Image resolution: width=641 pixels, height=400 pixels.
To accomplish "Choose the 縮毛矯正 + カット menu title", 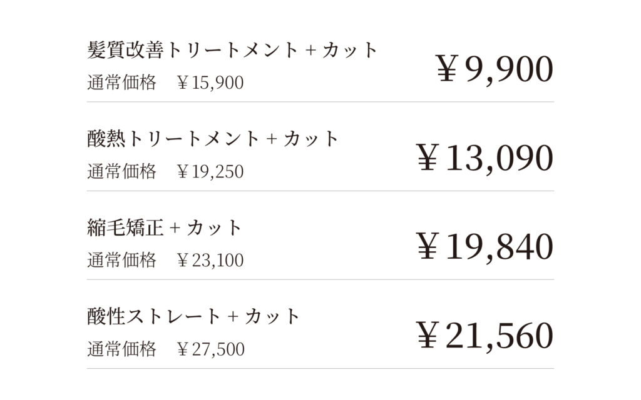I will coord(165,228).
